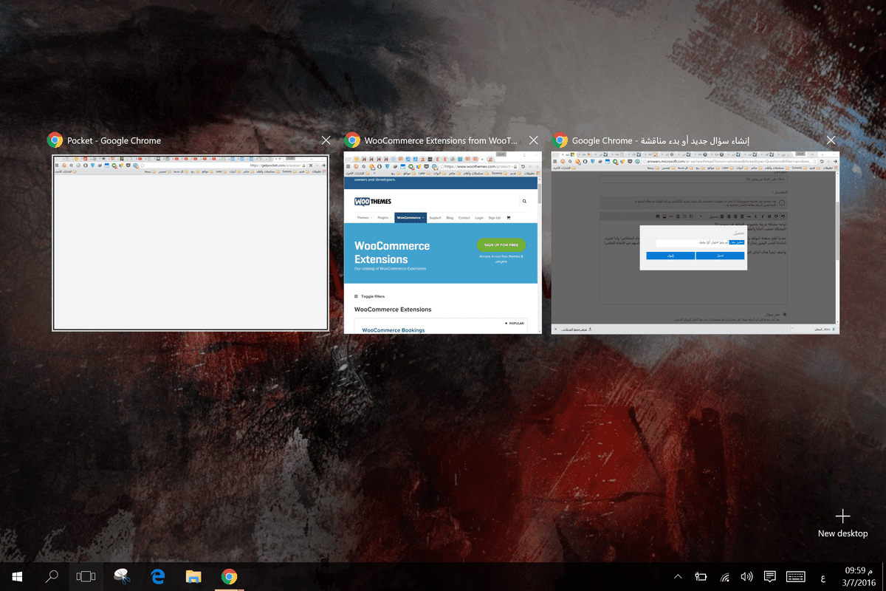Click the Google Chrome taskbar icon

tap(229, 577)
